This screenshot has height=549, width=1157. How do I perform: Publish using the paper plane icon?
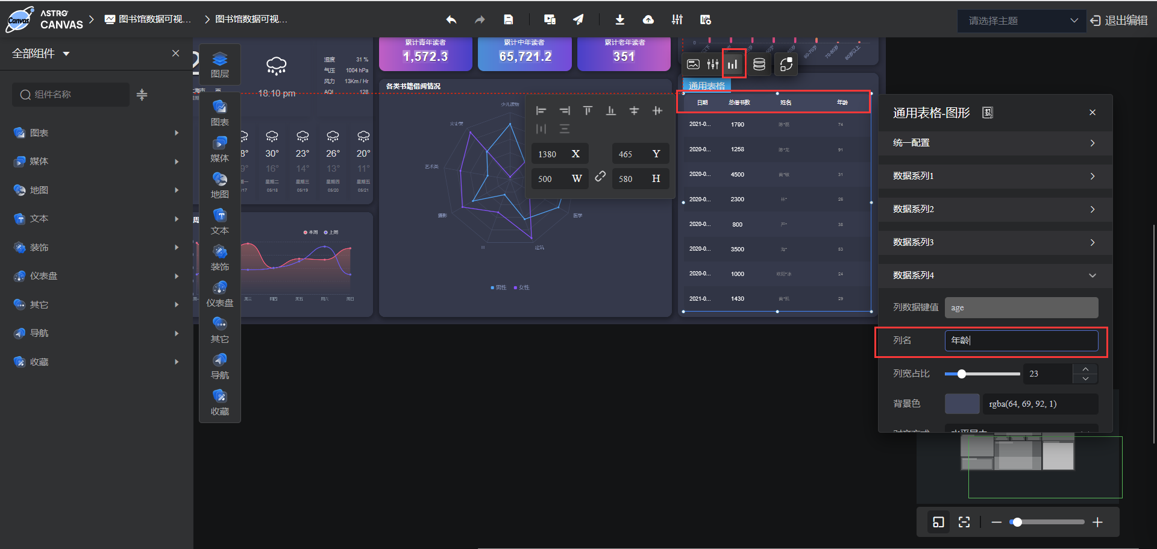click(x=578, y=20)
